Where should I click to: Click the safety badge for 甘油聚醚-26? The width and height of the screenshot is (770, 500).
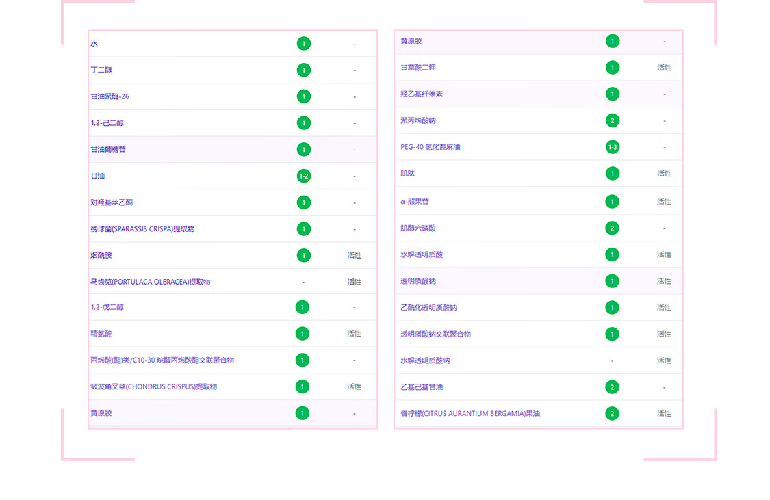tap(303, 96)
